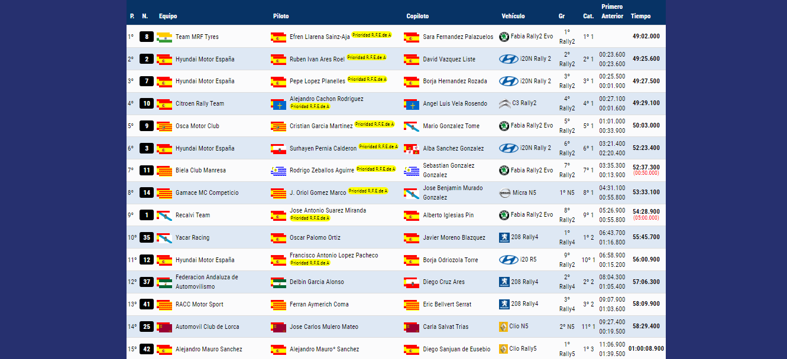Click the Hyundai logo next to i20 R5
The image size is (787, 359).
click(x=509, y=260)
